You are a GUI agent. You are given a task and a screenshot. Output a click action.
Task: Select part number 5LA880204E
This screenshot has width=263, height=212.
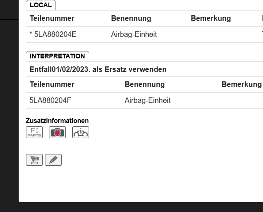(55, 34)
